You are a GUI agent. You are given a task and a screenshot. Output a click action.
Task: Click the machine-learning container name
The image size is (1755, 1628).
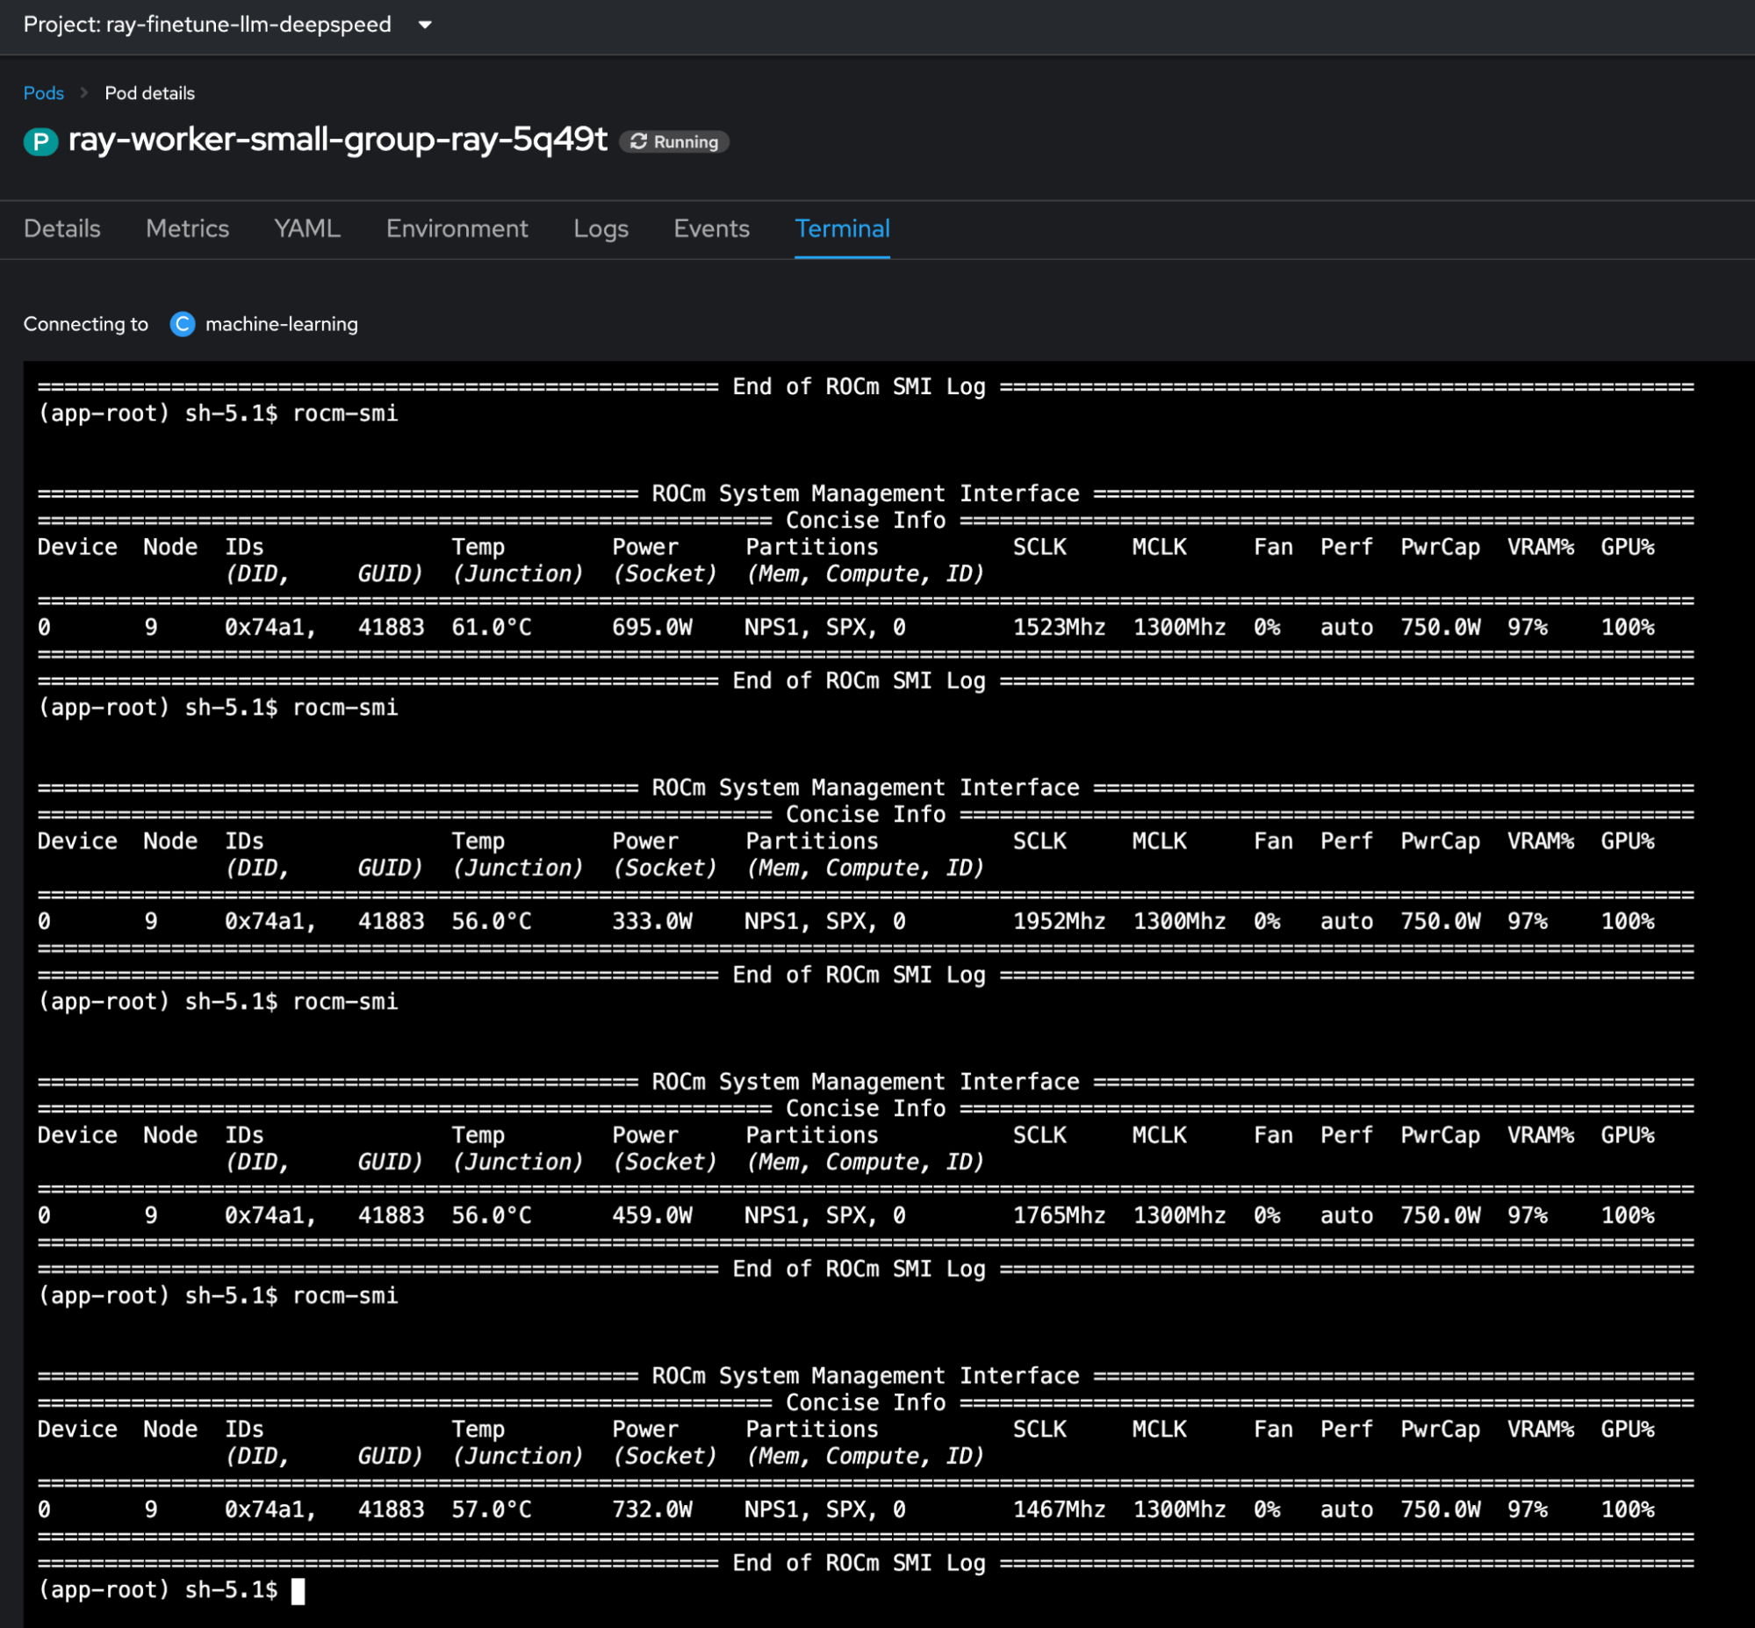coord(282,324)
